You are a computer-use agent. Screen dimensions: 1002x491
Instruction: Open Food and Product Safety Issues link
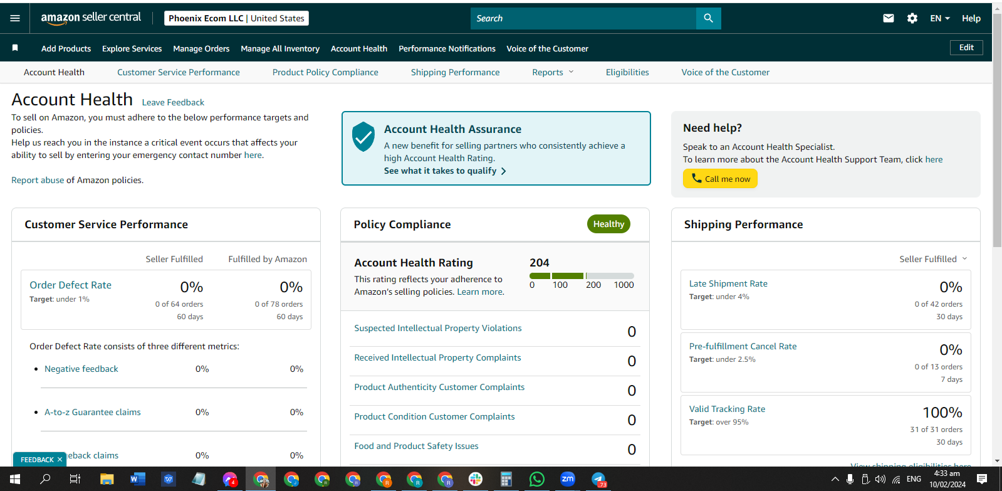click(416, 446)
